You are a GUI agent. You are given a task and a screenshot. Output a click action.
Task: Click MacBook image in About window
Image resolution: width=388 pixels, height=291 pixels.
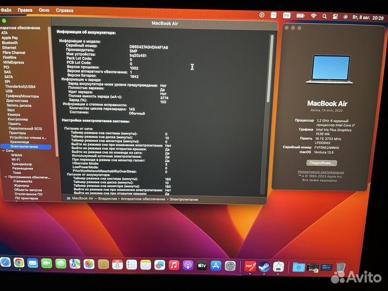tap(330, 70)
